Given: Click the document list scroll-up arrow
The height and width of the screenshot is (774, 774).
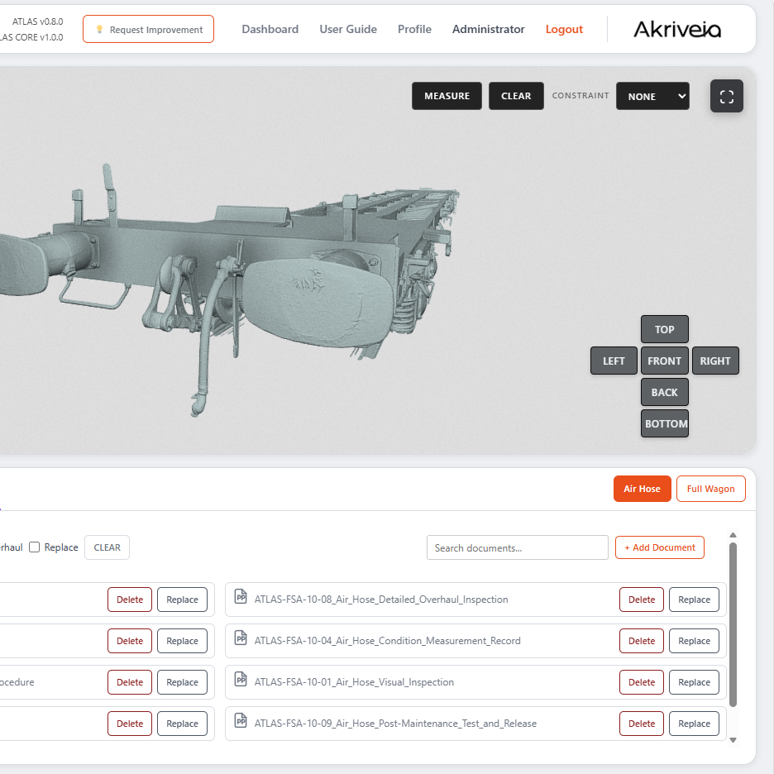Looking at the screenshot, I should (x=733, y=535).
